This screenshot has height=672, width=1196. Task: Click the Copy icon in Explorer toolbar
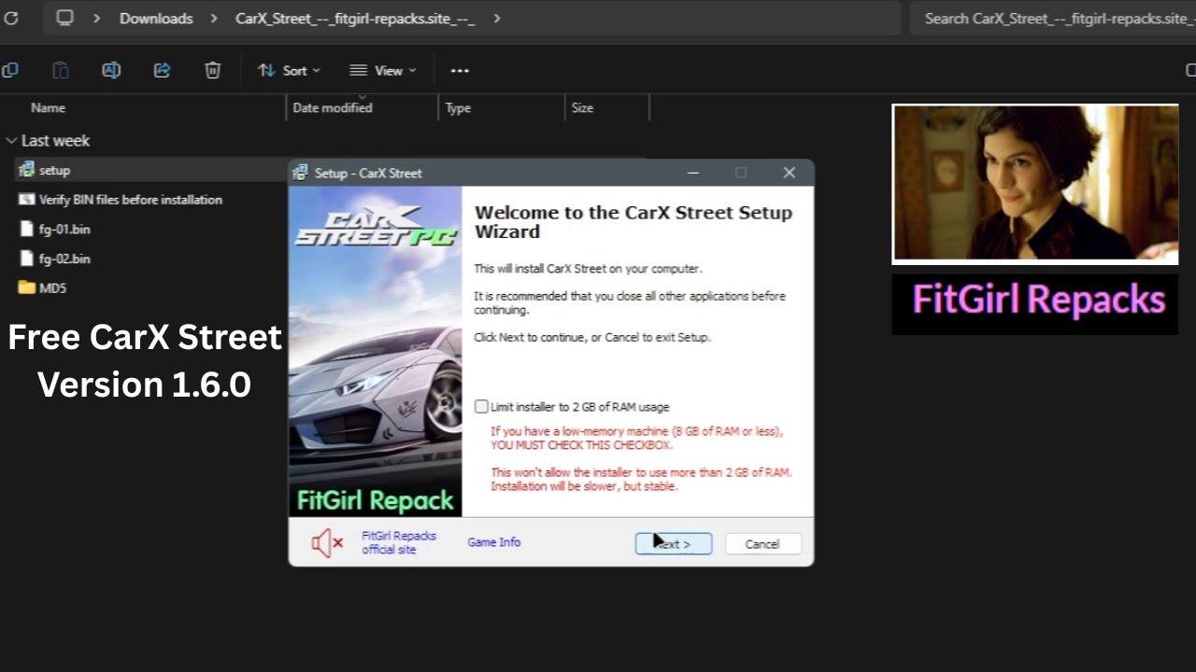click(x=10, y=70)
